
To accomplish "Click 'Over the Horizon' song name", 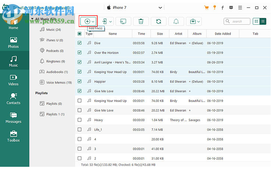I will click(x=106, y=53).
